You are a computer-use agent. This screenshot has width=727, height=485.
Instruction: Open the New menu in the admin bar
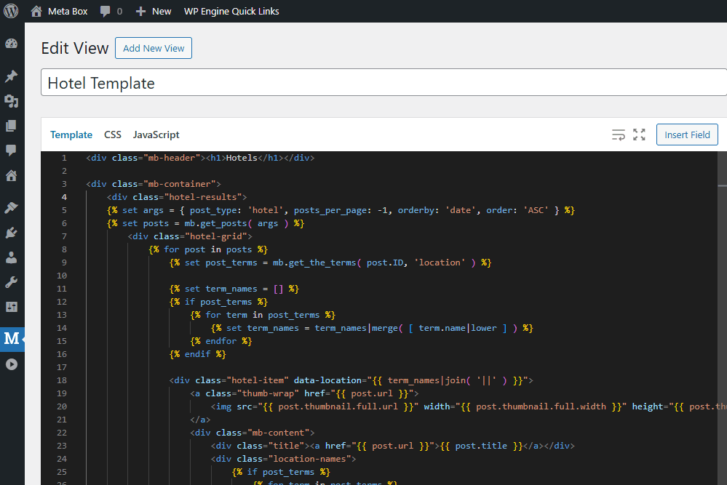click(153, 11)
